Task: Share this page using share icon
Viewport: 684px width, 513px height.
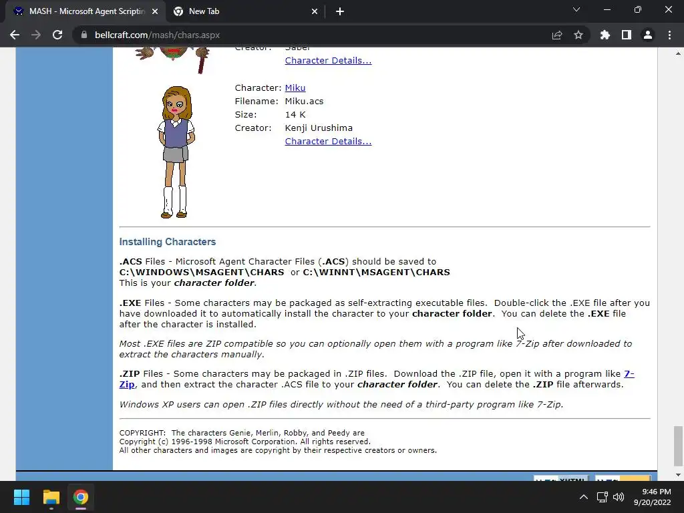Action: (557, 35)
